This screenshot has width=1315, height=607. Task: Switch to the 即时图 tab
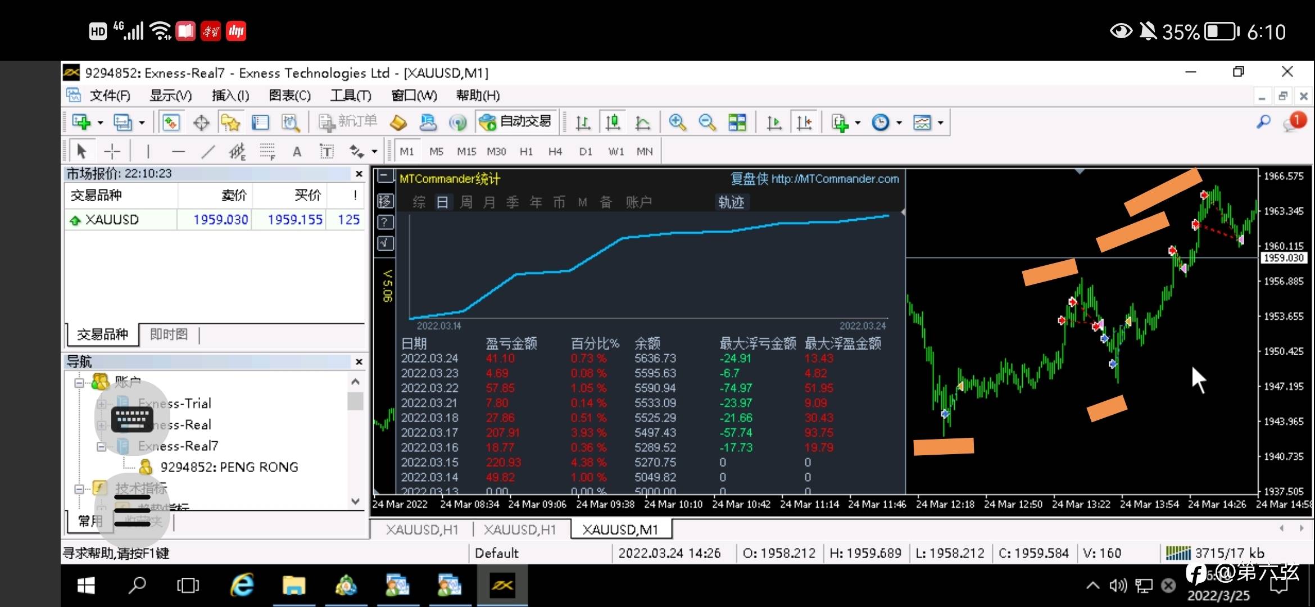[x=169, y=334]
